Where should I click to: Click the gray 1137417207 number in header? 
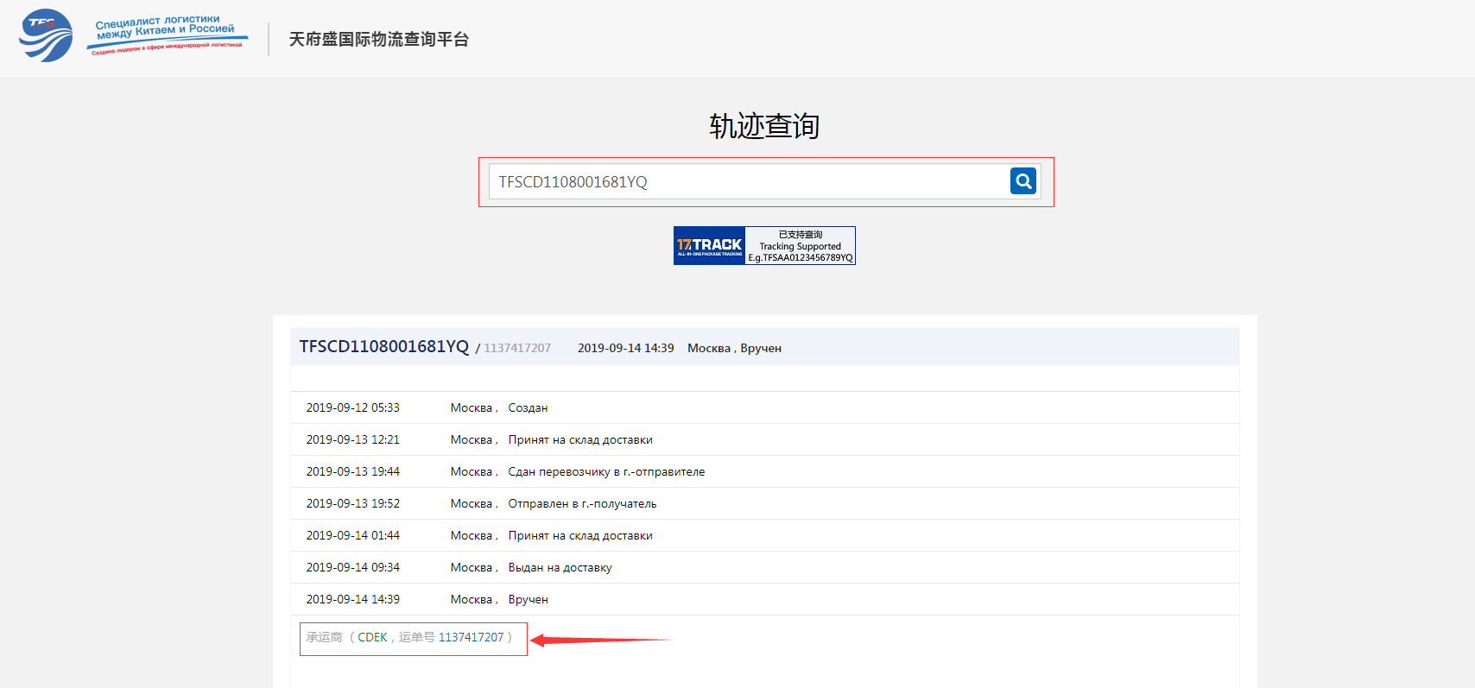pyautogui.click(x=516, y=349)
